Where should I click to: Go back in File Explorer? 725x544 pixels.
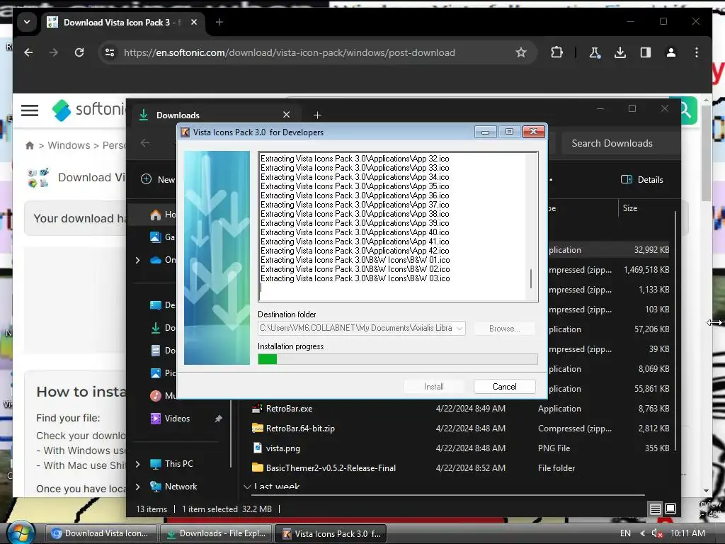tap(145, 143)
